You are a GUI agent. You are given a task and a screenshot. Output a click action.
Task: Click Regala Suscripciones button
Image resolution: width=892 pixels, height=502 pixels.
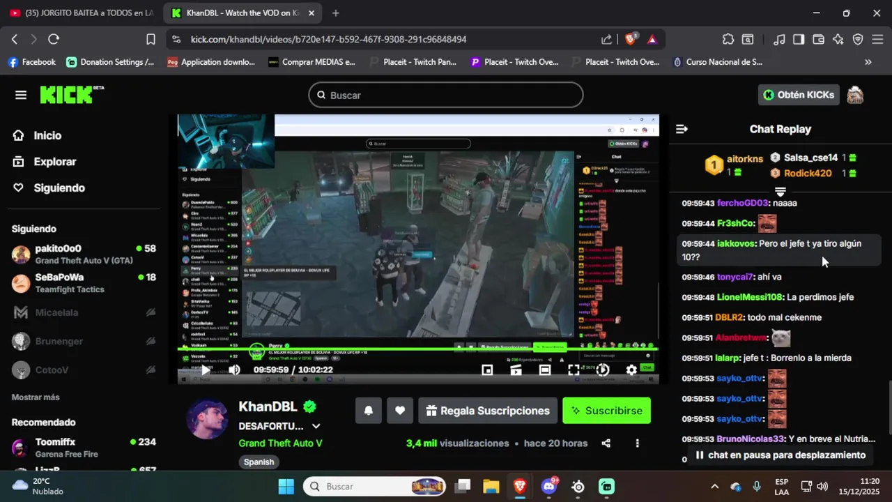[x=488, y=411]
